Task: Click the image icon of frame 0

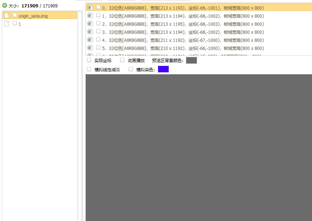Action: pyautogui.click(x=90, y=7)
